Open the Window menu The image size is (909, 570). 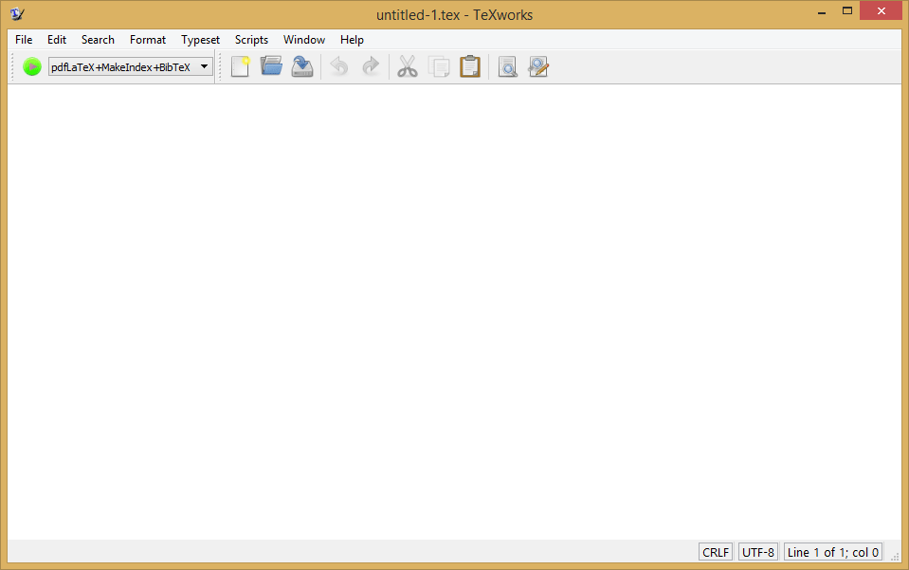coord(304,40)
